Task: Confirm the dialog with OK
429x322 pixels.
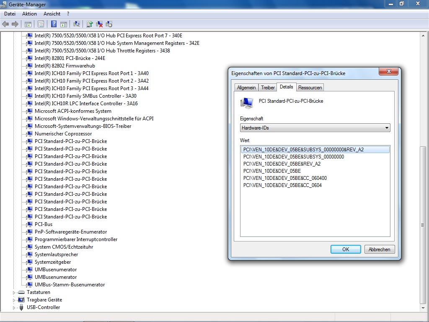Action: click(x=346, y=249)
